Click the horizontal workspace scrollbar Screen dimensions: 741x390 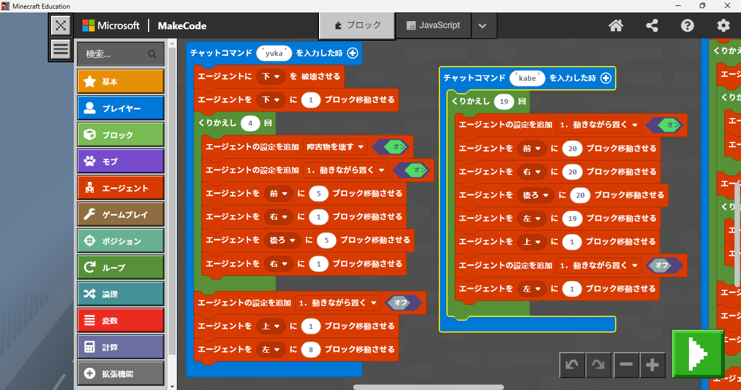429,387
